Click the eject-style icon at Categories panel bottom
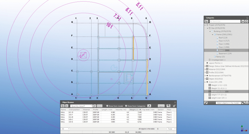Image resolution: width=249 pixels, height=134 pixels. pos(247,103)
